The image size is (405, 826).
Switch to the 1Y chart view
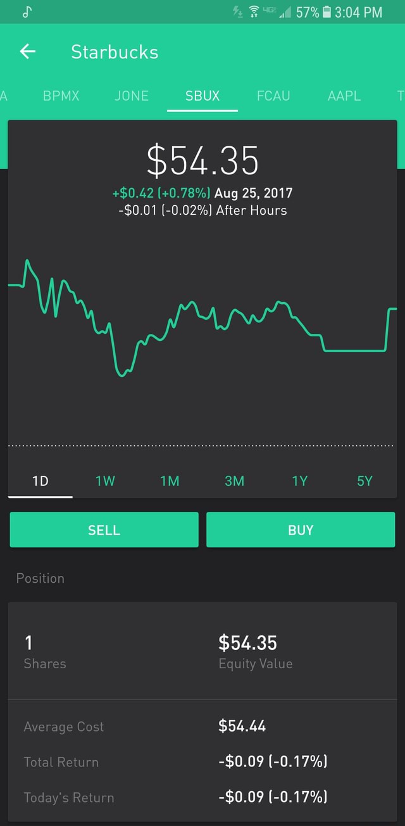coord(299,481)
